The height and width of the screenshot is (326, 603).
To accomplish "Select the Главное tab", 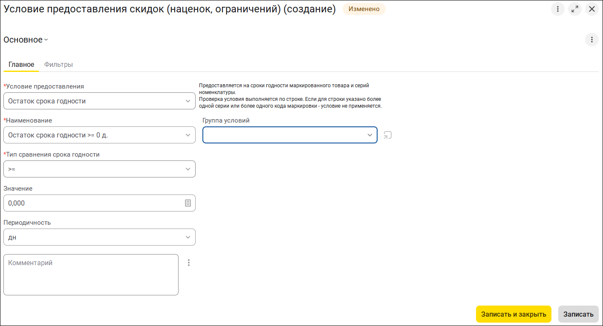I will click(21, 65).
